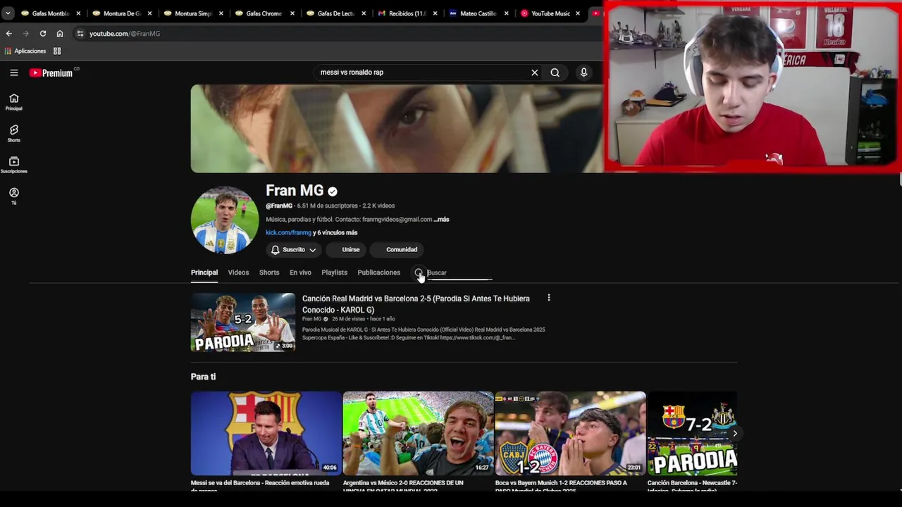Open Suscripciones in the left sidebar
This screenshot has height=507, width=902.
[14, 165]
